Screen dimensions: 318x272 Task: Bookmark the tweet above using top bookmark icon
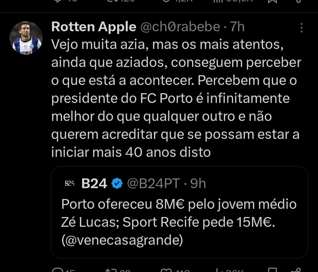pyautogui.click(x=272, y=1)
